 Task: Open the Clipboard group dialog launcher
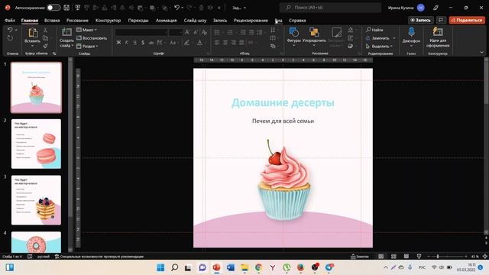pyautogui.click(x=54, y=53)
